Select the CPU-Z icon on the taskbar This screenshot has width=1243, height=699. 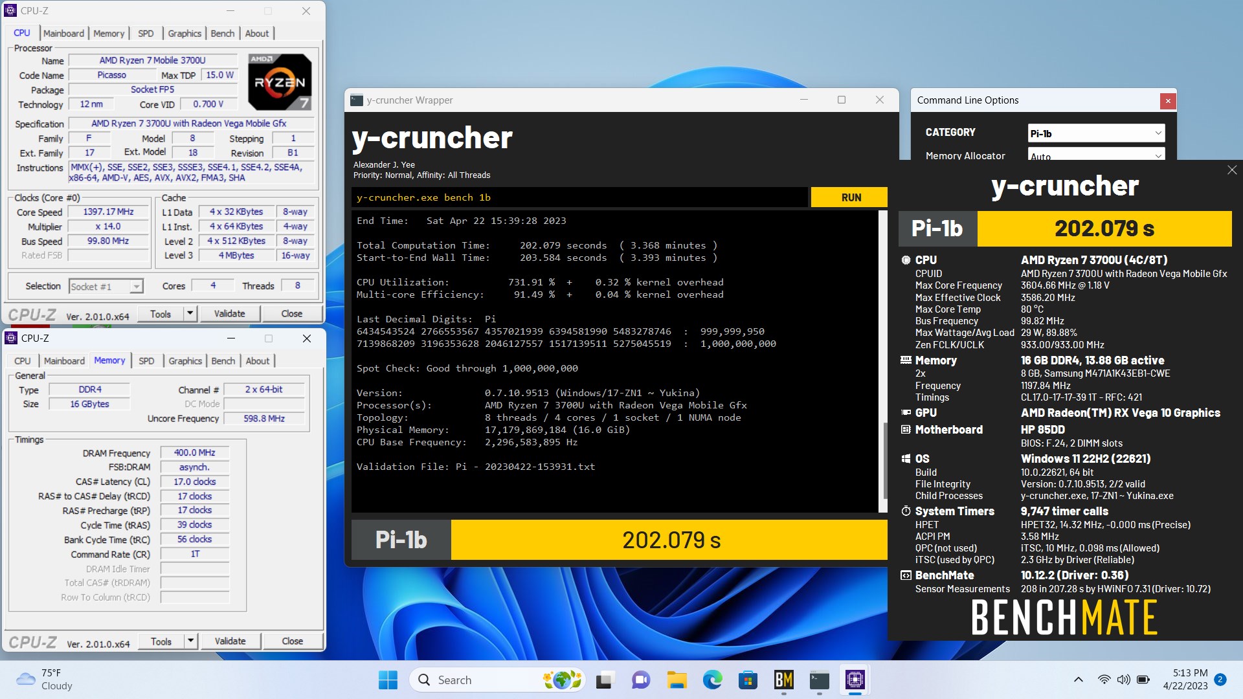tap(855, 680)
